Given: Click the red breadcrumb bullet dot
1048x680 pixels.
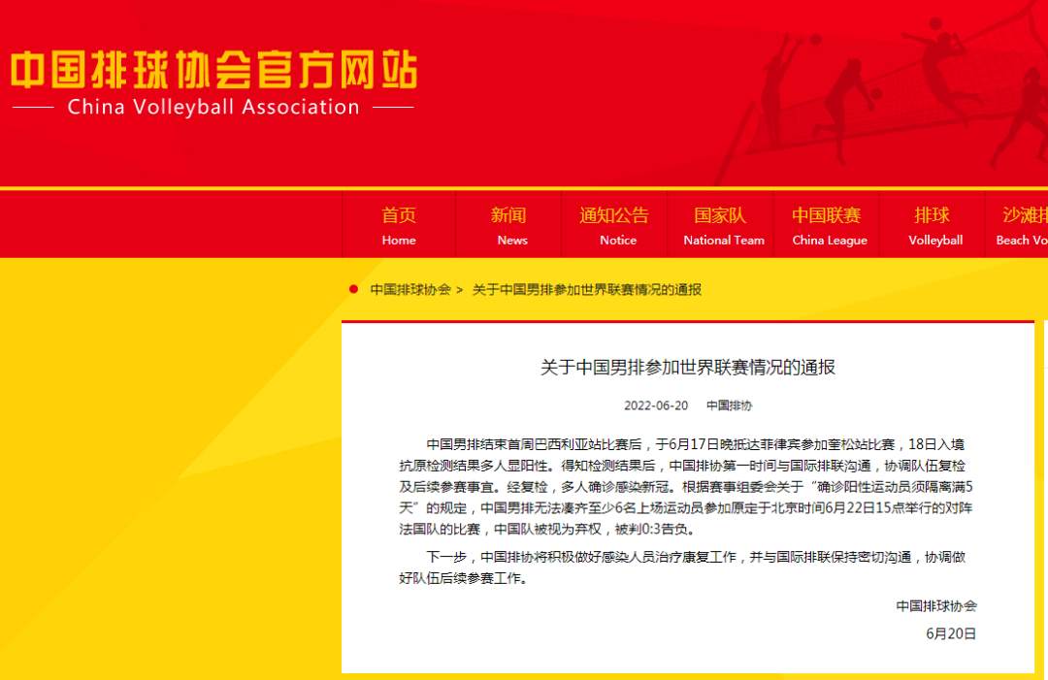Looking at the screenshot, I should pos(353,289).
